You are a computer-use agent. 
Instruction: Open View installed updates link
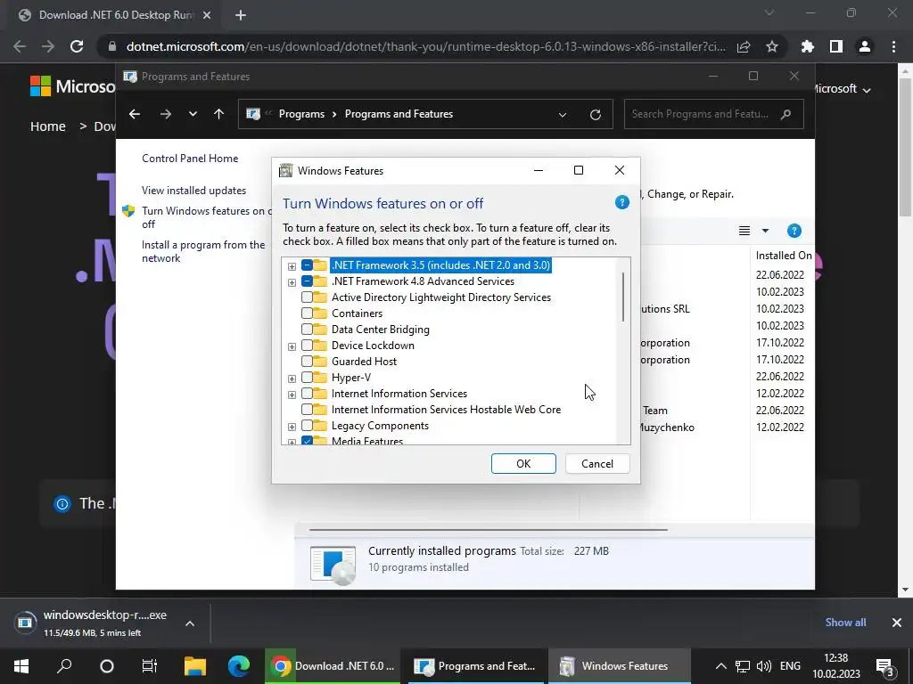[x=193, y=191]
